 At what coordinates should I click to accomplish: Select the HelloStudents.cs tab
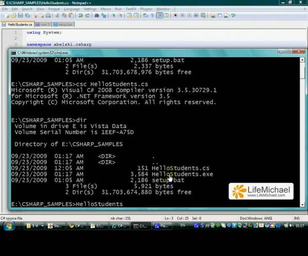coord(17,25)
